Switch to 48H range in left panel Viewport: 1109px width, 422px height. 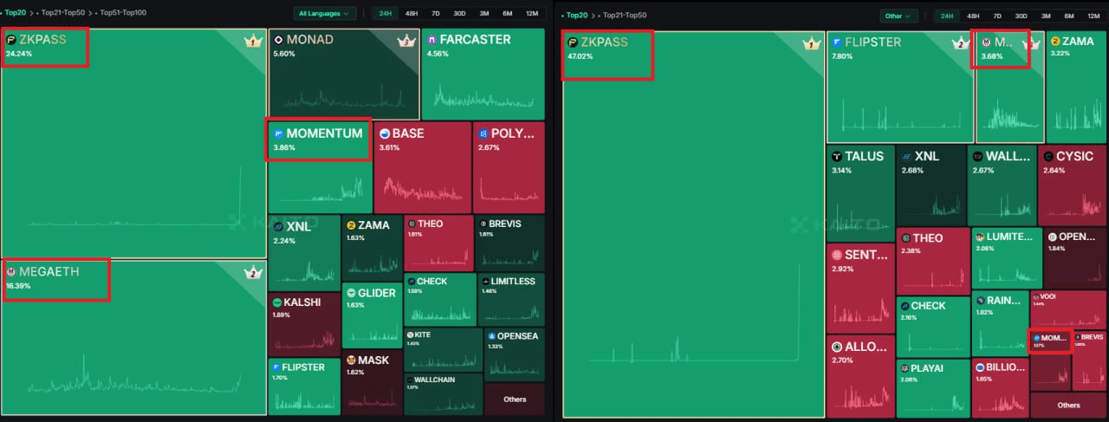click(411, 14)
